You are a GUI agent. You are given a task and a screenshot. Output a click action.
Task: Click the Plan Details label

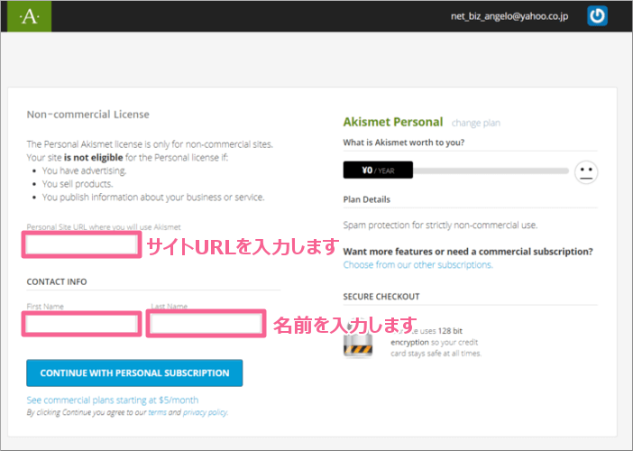coord(367,199)
